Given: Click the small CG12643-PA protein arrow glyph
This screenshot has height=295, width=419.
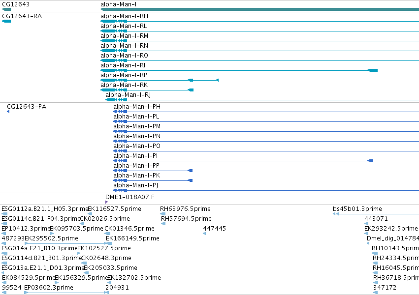Looking at the screenshot, I should pos(8,112).
